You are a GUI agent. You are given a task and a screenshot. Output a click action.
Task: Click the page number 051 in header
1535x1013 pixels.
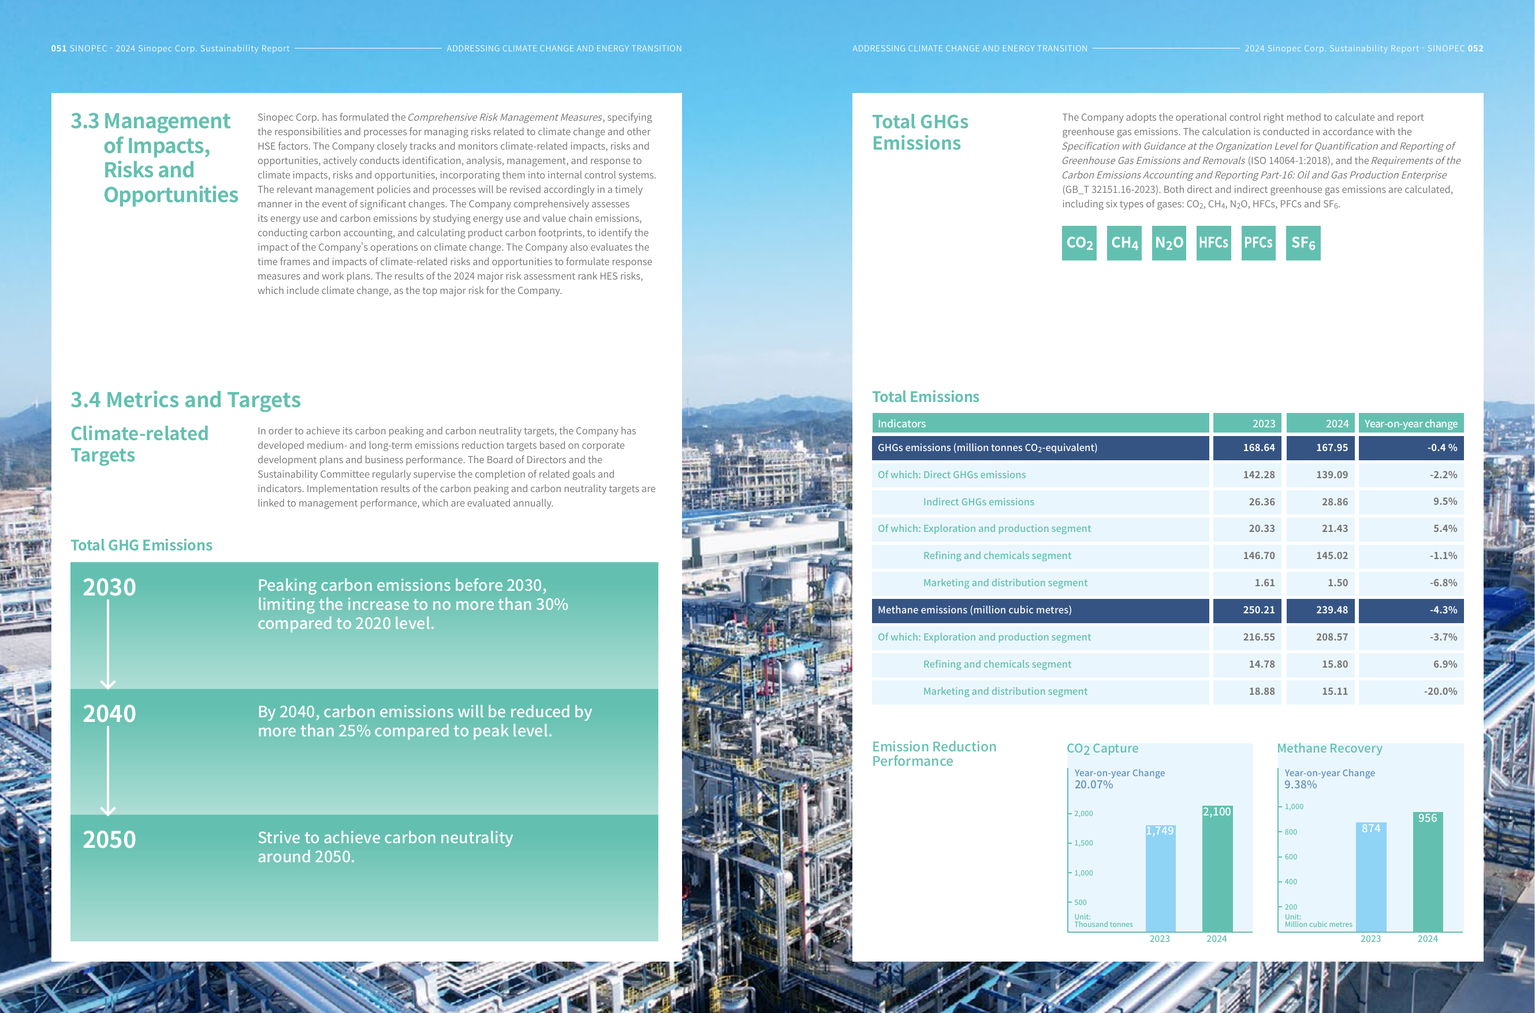pyautogui.click(x=59, y=49)
